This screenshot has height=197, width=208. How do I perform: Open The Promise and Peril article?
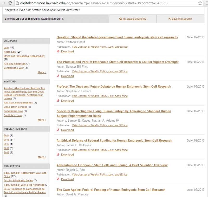(118, 62)
